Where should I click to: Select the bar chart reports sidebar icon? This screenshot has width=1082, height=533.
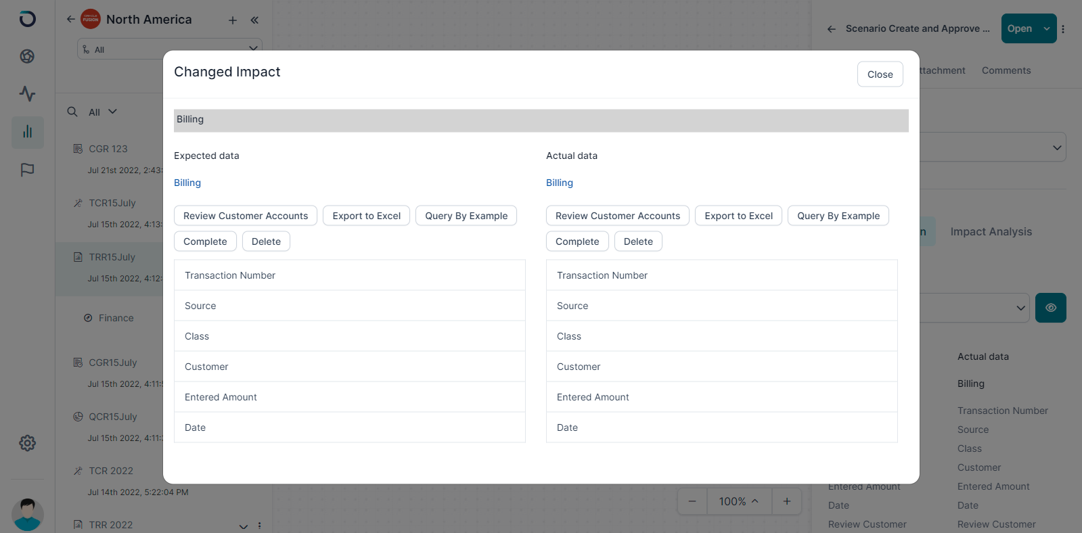click(x=28, y=132)
